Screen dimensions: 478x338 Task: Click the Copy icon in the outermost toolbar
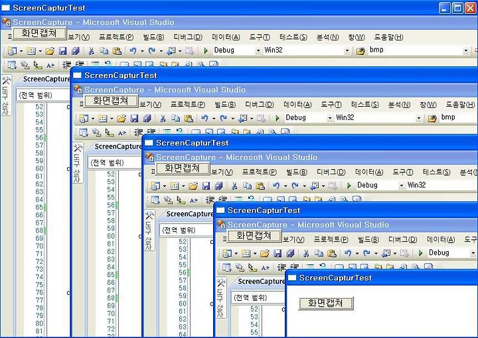click(x=104, y=51)
